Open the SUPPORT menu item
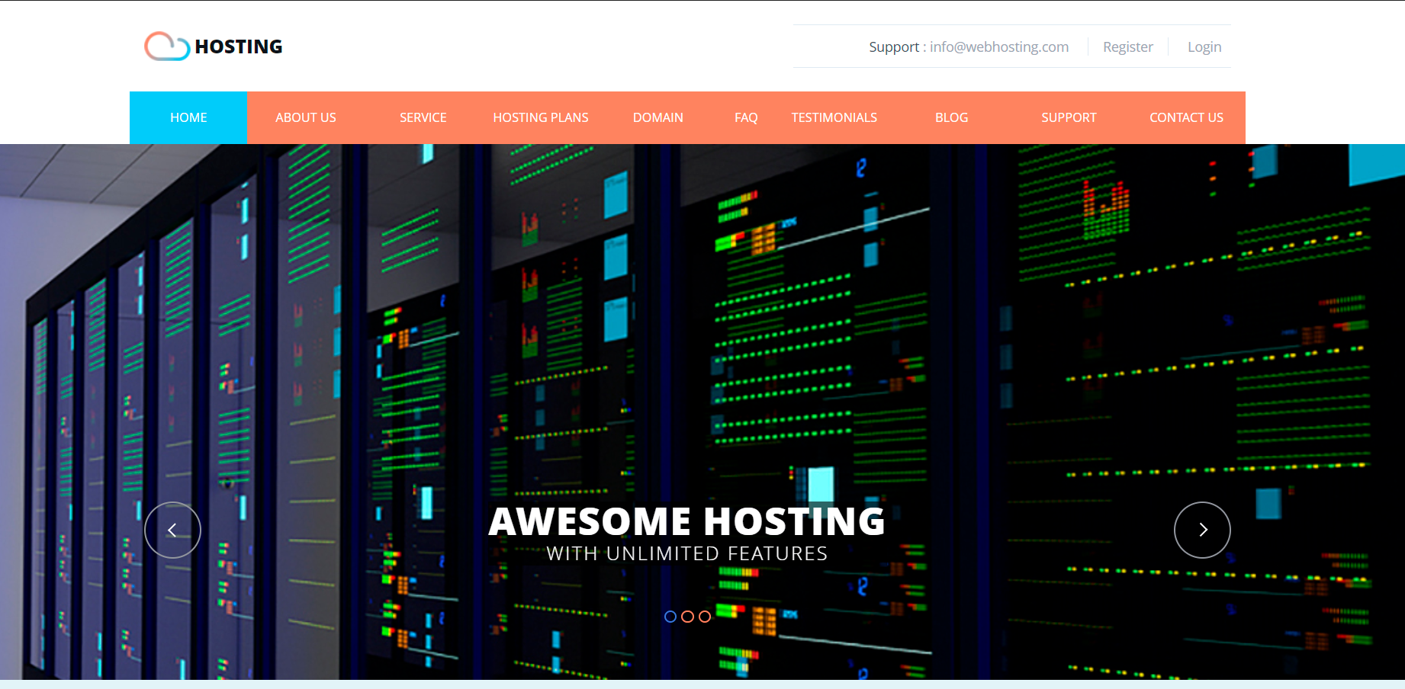 tap(1069, 117)
